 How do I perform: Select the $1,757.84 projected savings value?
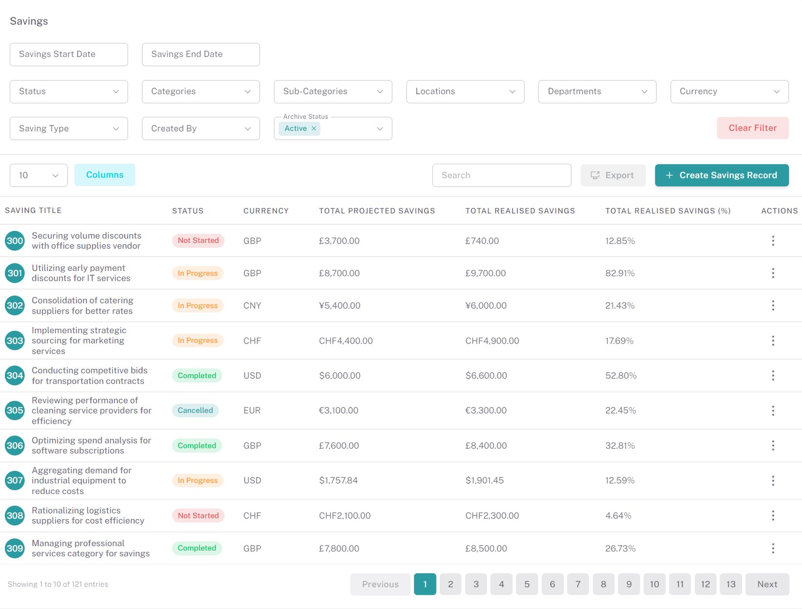pyautogui.click(x=338, y=480)
